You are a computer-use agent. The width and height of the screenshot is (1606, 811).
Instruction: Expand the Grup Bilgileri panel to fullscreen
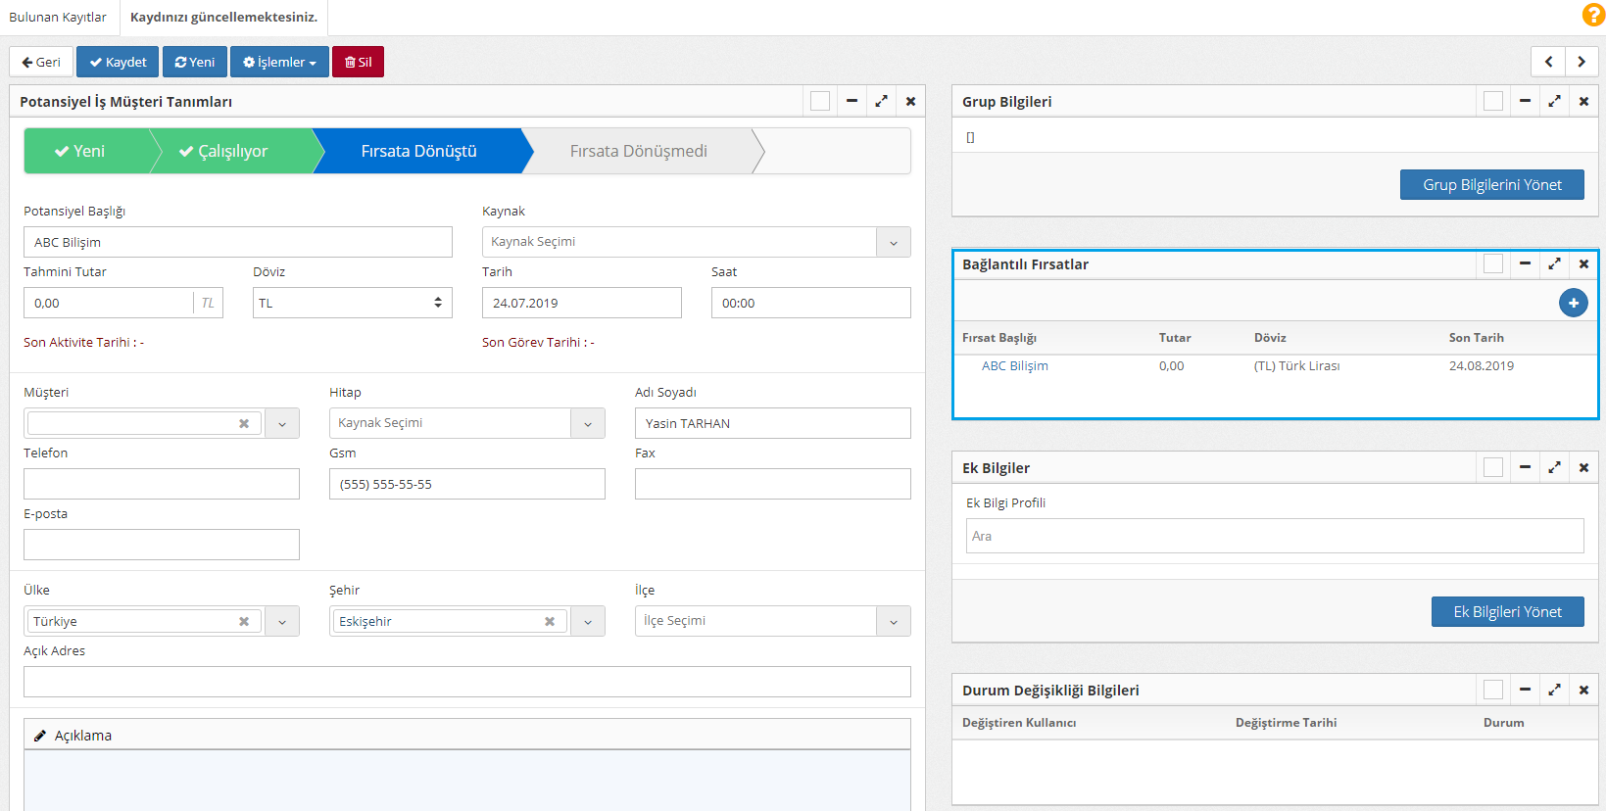pyautogui.click(x=1554, y=101)
